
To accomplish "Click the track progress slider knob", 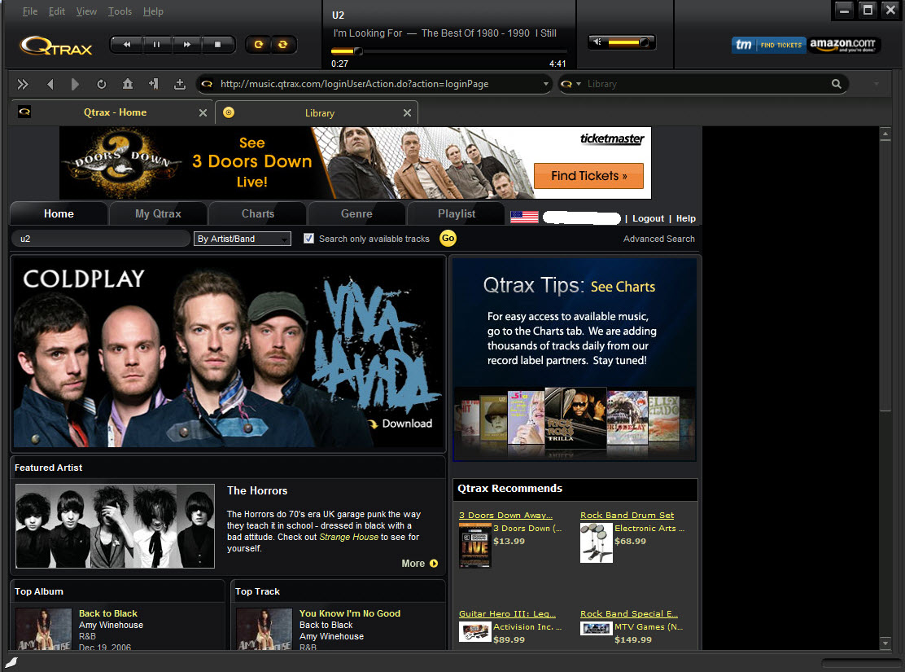I will [358, 51].
